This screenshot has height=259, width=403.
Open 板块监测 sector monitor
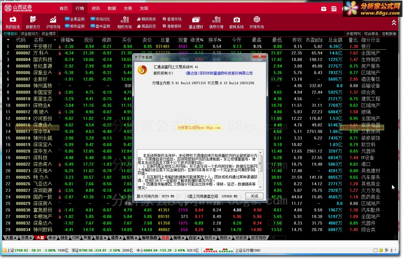(75, 26)
